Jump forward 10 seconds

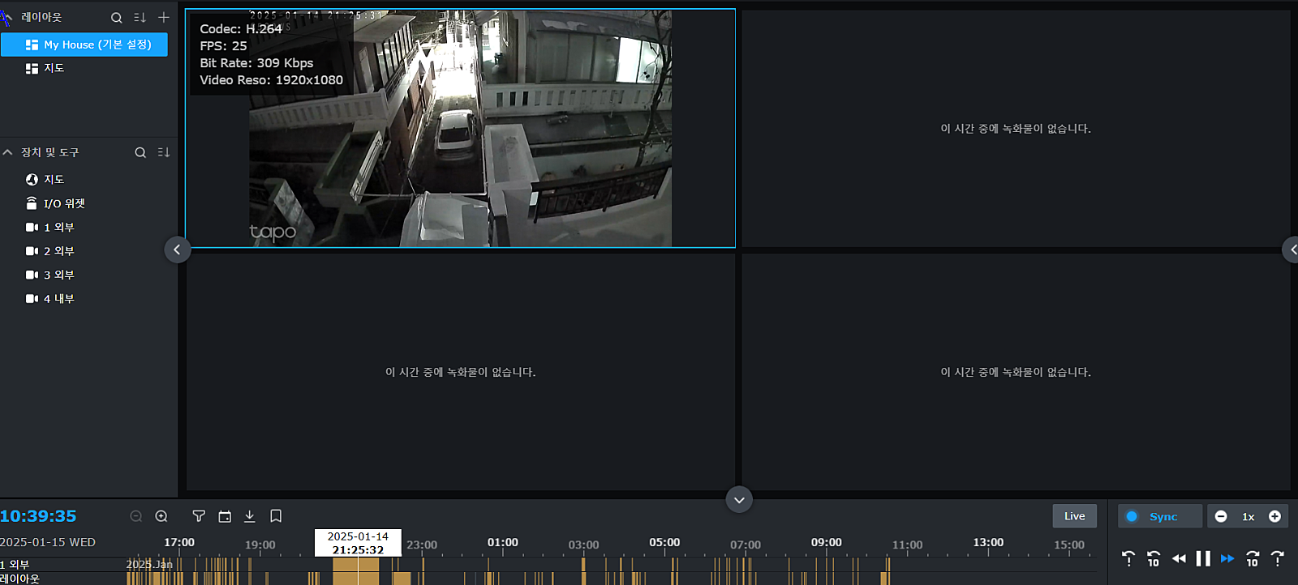(1253, 558)
